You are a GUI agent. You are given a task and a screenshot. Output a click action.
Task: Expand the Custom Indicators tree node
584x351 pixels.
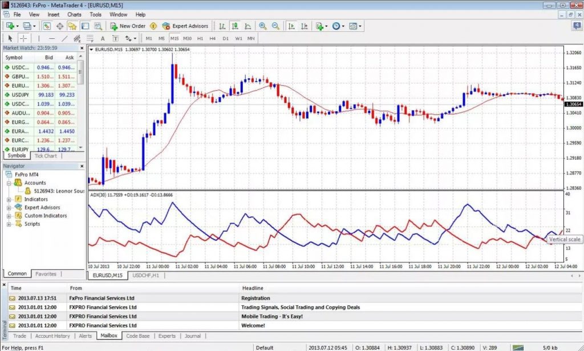(9, 216)
